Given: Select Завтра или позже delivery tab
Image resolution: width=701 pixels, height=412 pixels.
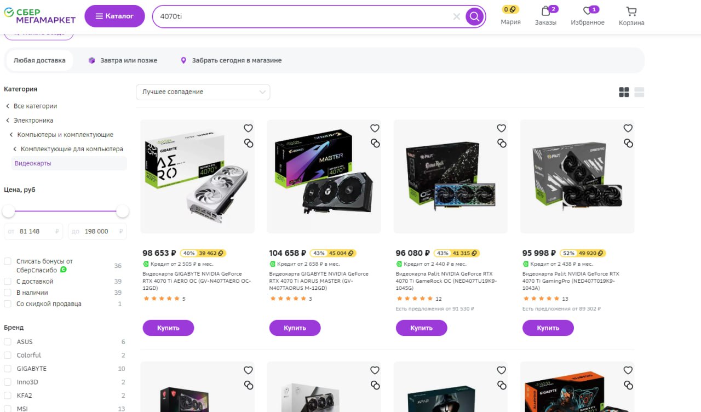Looking at the screenshot, I should [x=123, y=60].
